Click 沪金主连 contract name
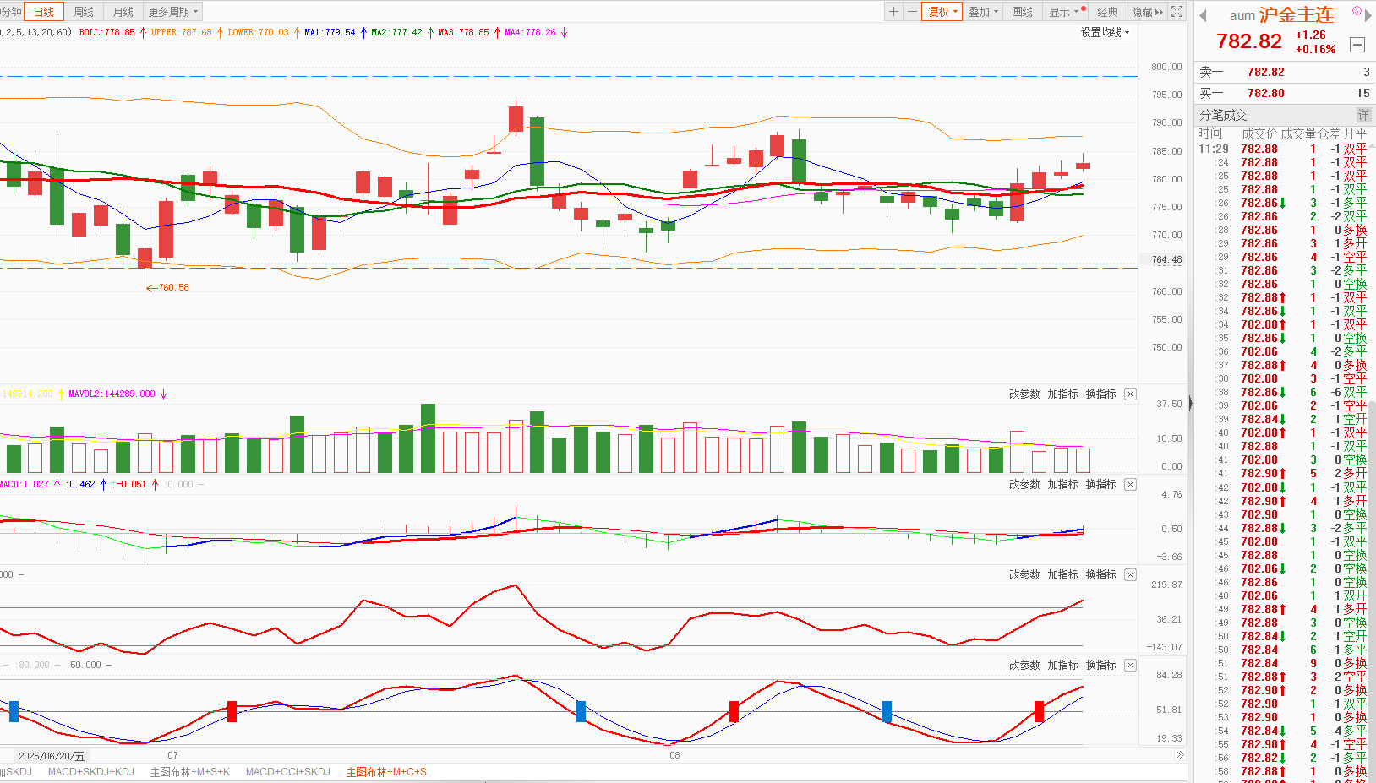 coord(1296,15)
